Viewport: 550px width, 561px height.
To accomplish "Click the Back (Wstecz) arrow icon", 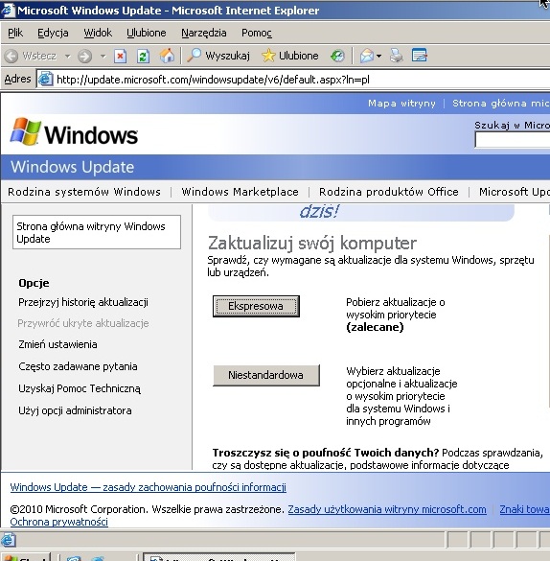I will tap(11, 57).
